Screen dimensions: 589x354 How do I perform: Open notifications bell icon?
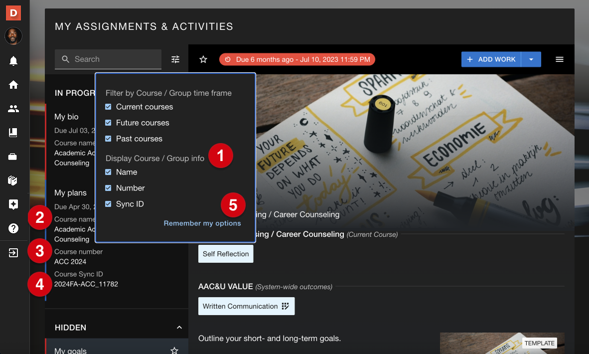13,60
